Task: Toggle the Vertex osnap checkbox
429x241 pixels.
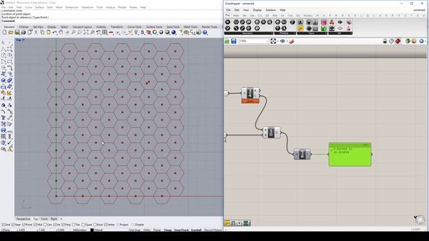Action: pos(106,225)
